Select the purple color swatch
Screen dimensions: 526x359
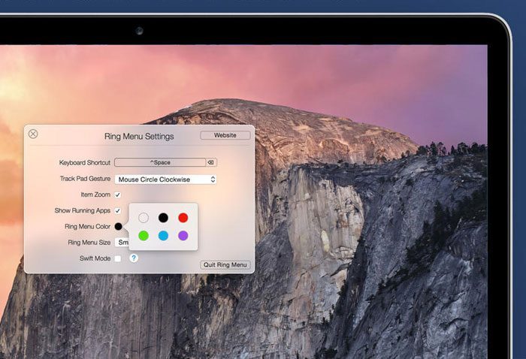point(183,236)
